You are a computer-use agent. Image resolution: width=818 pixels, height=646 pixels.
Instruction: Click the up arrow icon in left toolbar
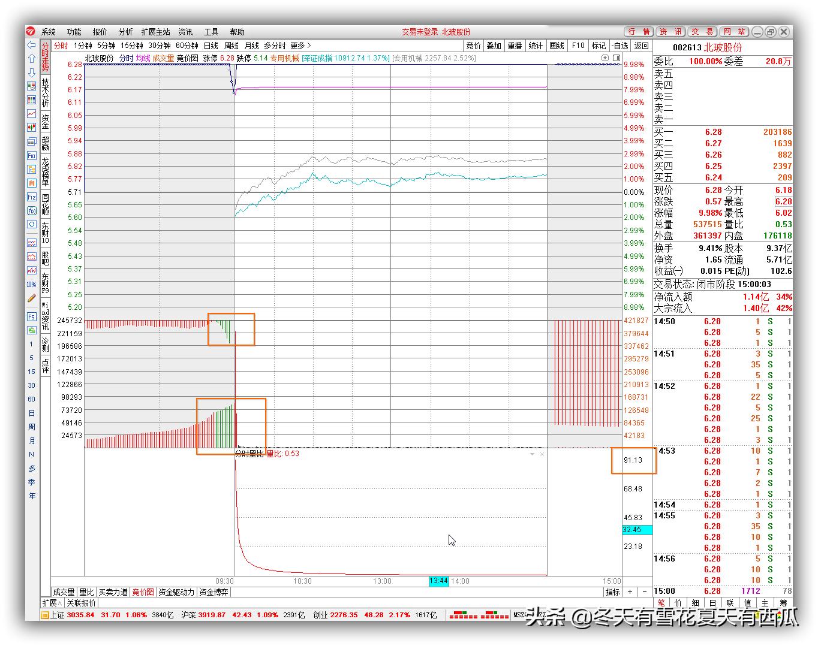tap(32, 59)
